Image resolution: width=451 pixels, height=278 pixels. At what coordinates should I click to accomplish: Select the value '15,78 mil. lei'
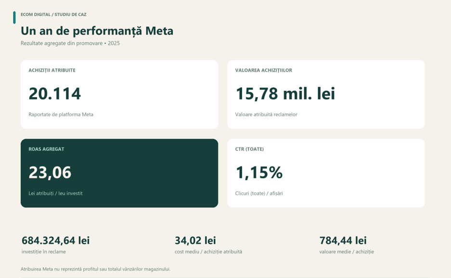click(285, 94)
